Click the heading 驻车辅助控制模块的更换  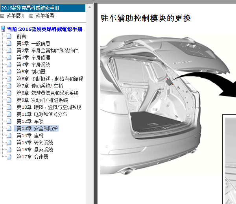tap(146, 18)
